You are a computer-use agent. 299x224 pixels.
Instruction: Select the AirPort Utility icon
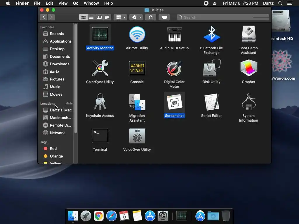click(137, 34)
